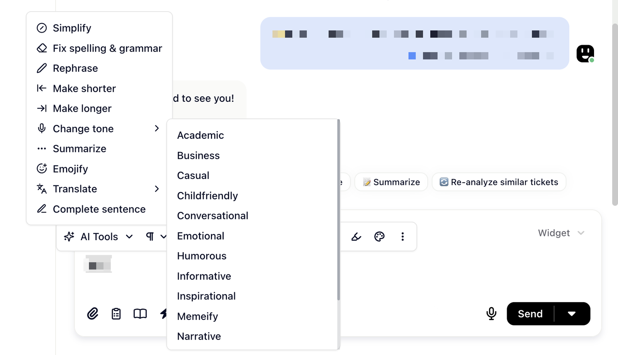Select Fix spelling & grammar option
Screen dimensions: 618x355
pos(107,48)
